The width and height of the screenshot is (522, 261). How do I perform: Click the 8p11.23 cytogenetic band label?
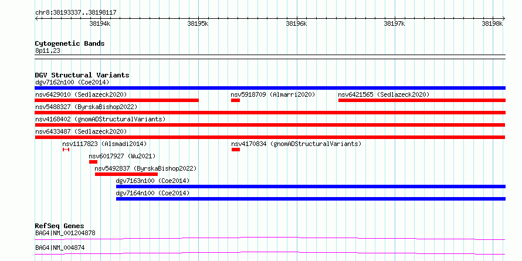point(48,51)
